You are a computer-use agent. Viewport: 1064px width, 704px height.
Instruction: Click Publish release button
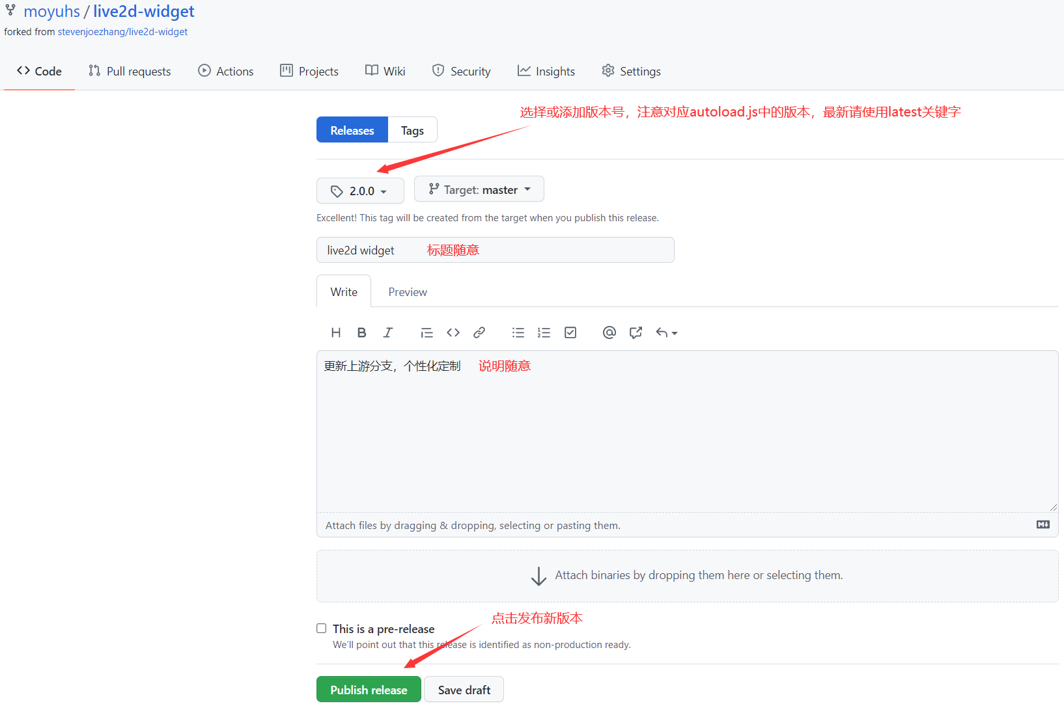(x=369, y=690)
